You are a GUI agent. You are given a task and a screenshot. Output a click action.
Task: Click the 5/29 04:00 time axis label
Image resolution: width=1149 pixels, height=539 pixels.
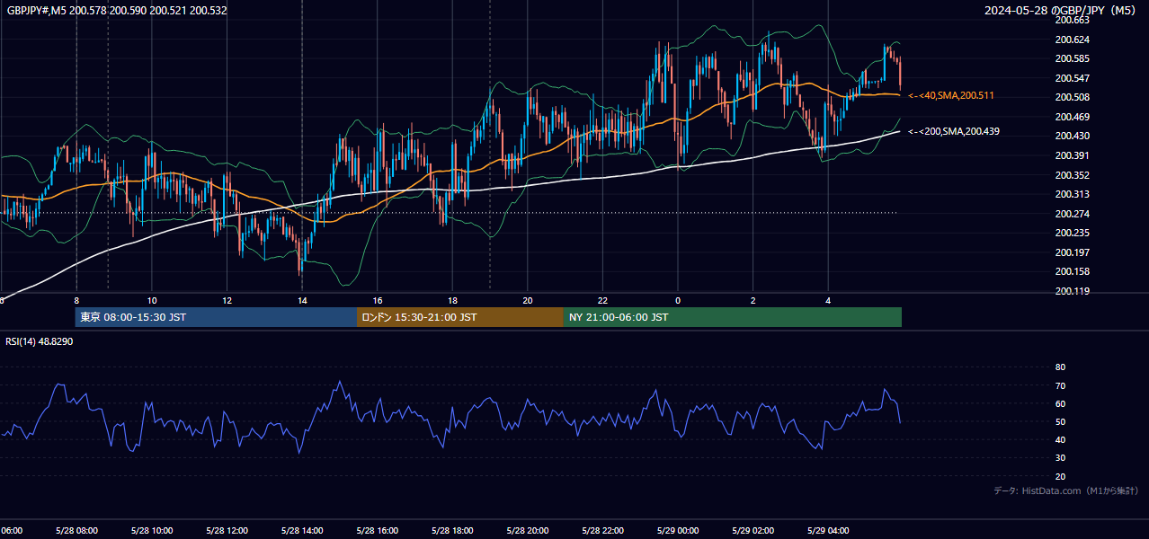827,530
